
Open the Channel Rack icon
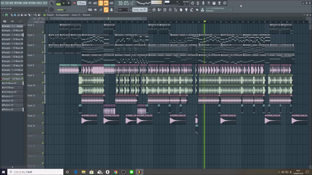pos(165,10)
